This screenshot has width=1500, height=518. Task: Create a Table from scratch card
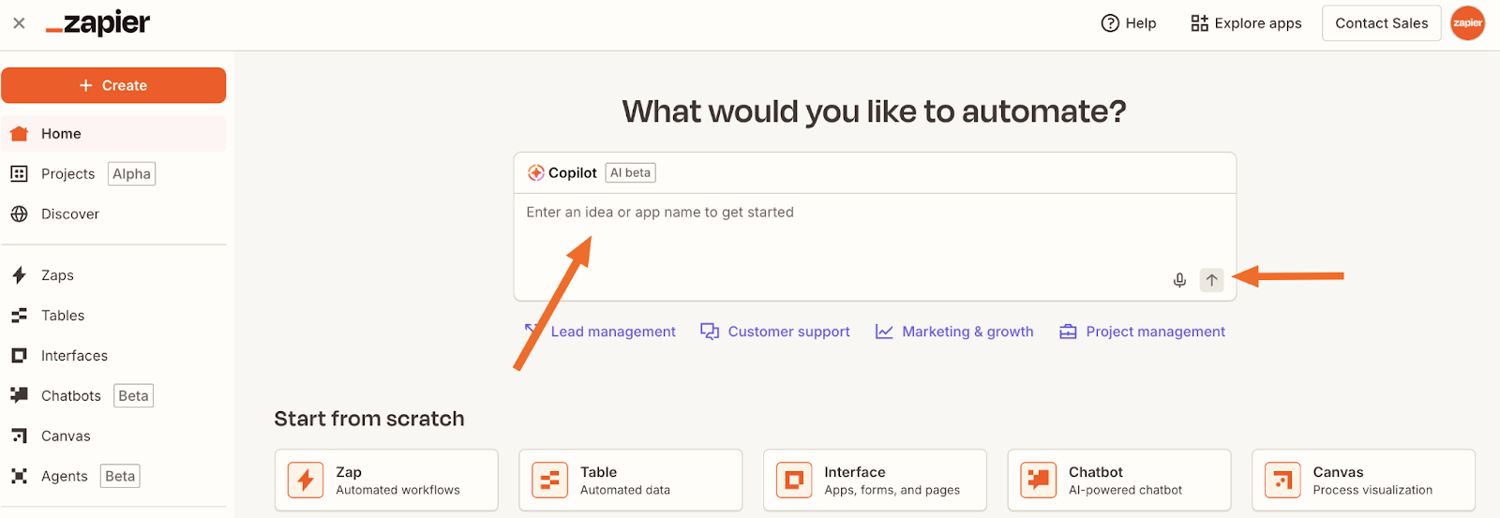tap(631, 481)
